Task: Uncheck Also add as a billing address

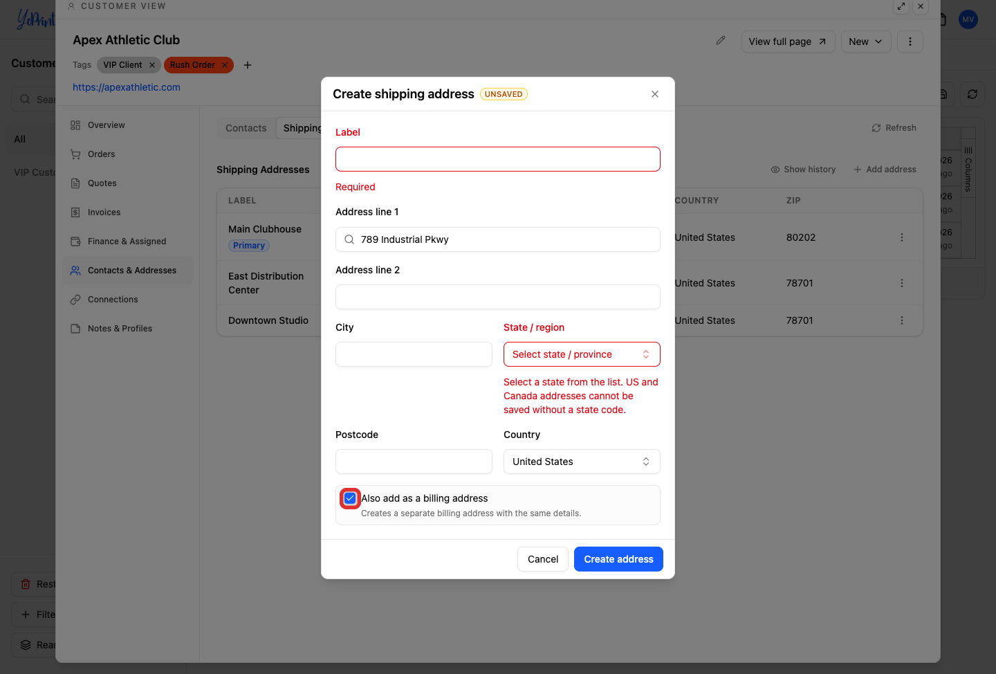Action: [x=350, y=498]
